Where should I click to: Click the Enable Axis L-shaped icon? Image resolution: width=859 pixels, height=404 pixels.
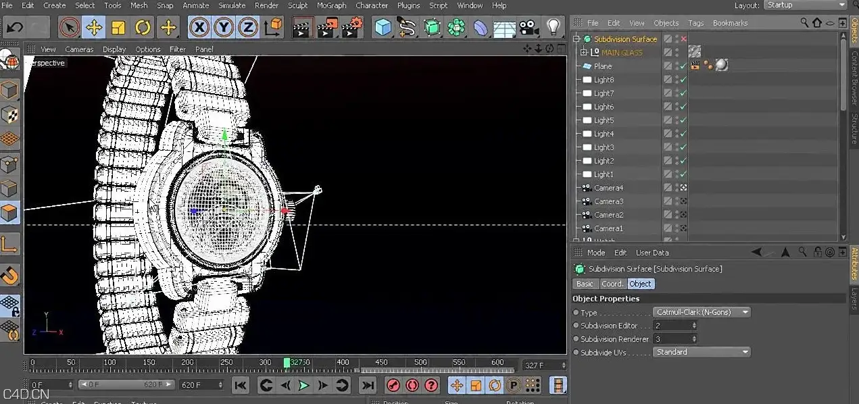coord(9,244)
